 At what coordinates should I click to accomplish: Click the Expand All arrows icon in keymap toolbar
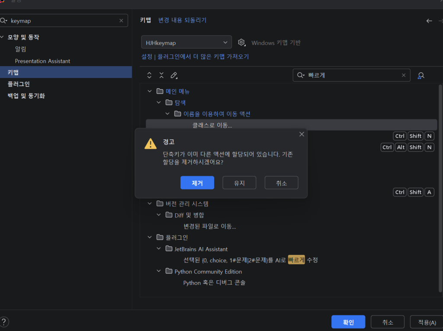[149, 75]
